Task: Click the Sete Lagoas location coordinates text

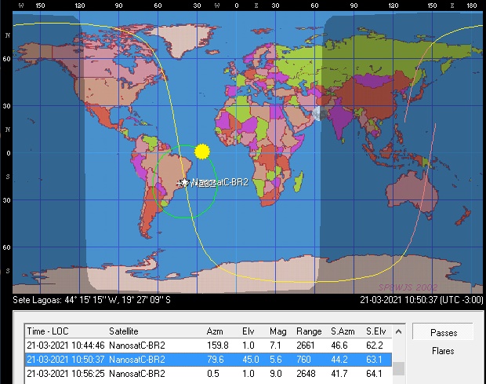Action: click(92, 300)
